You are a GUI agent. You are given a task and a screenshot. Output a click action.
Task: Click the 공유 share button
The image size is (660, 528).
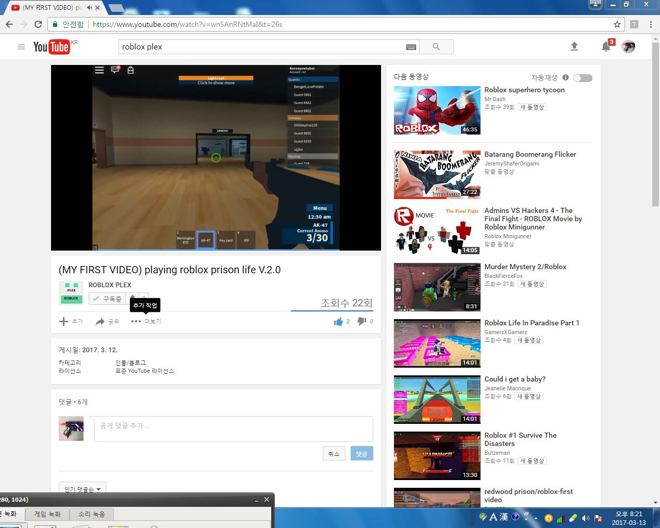pyautogui.click(x=107, y=321)
